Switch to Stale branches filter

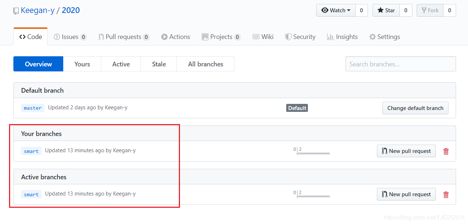pyautogui.click(x=159, y=64)
